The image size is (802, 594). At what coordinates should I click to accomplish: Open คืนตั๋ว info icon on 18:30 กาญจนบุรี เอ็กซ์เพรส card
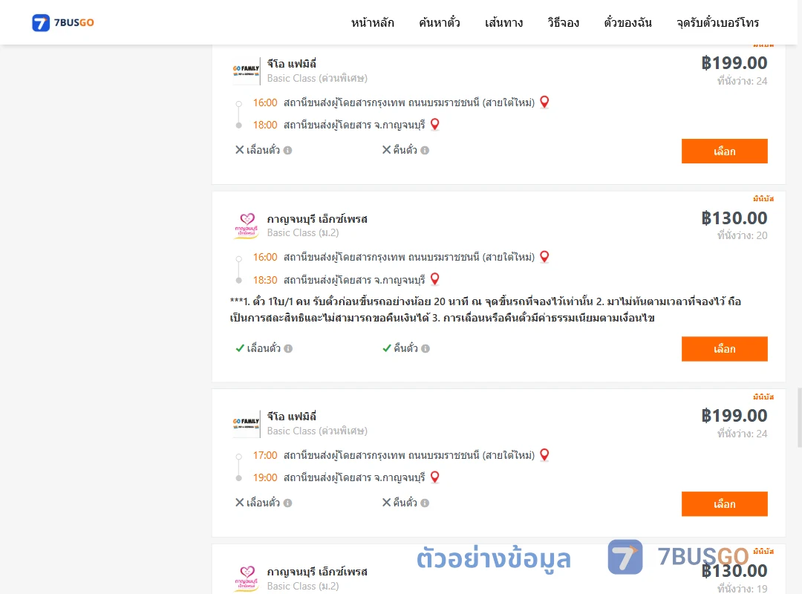point(425,348)
